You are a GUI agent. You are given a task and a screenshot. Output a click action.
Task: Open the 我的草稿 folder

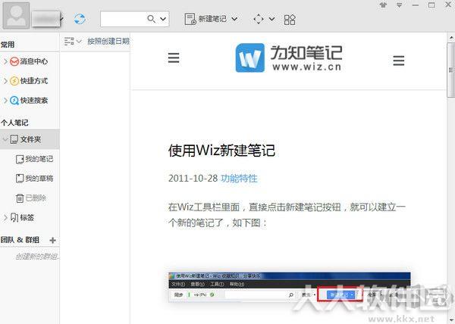[35, 179]
